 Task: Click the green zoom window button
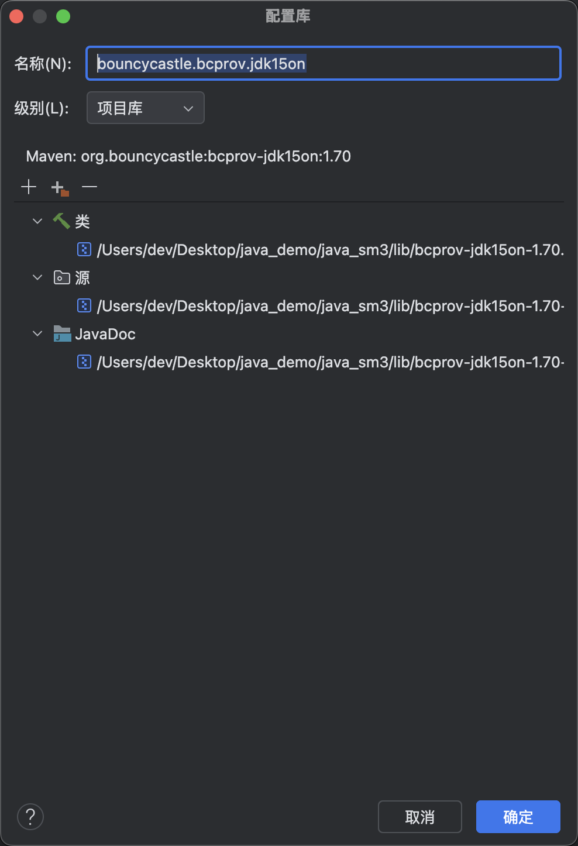[x=63, y=16]
